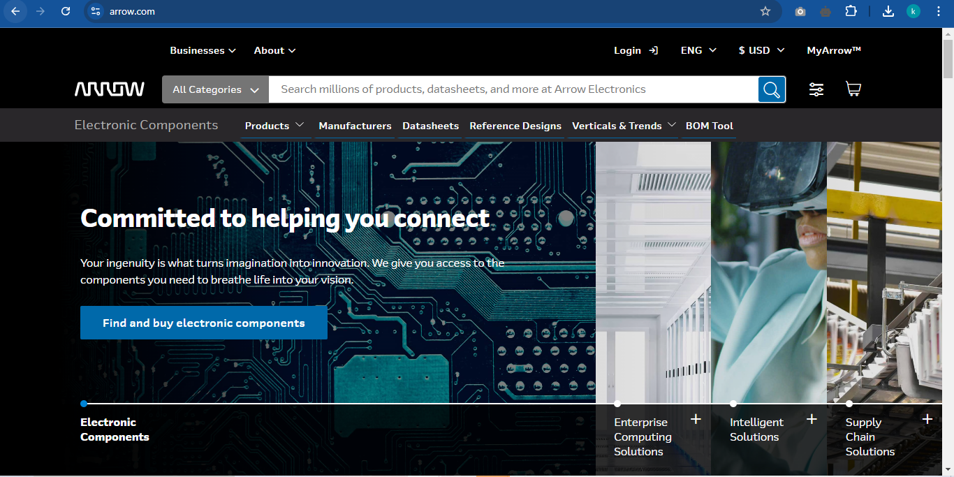Click the Login link

[x=627, y=50]
